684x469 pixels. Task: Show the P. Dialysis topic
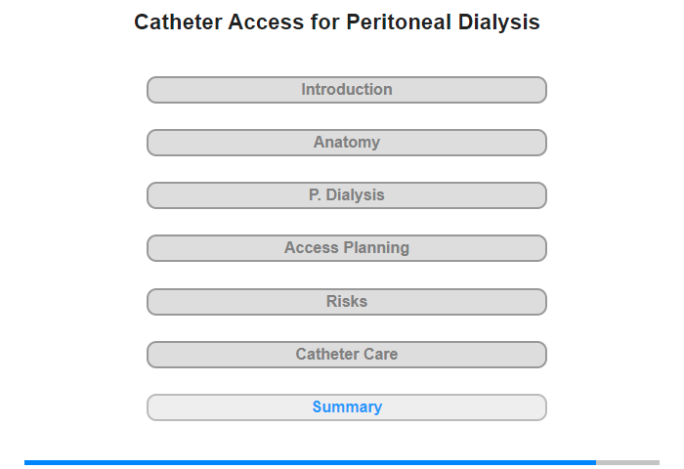coord(346,195)
